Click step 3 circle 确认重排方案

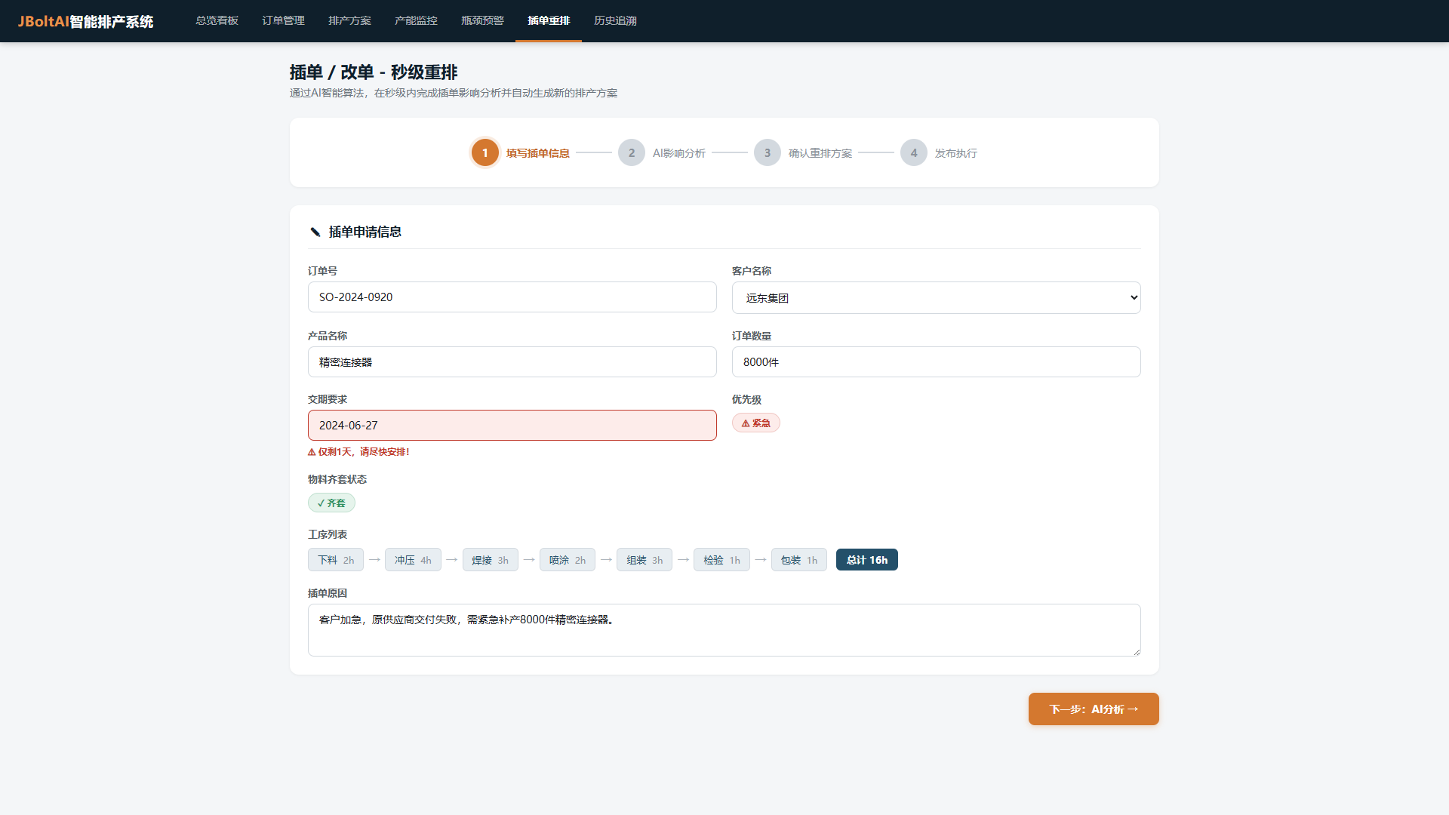(768, 152)
